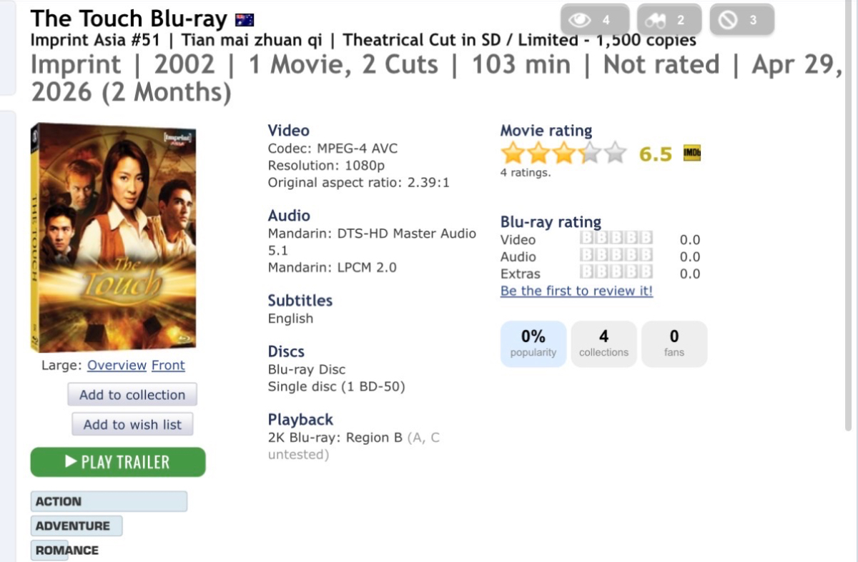Click the 4 collections stat box
The height and width of the screenshot is (562, 858).
[x=603, y=343]
